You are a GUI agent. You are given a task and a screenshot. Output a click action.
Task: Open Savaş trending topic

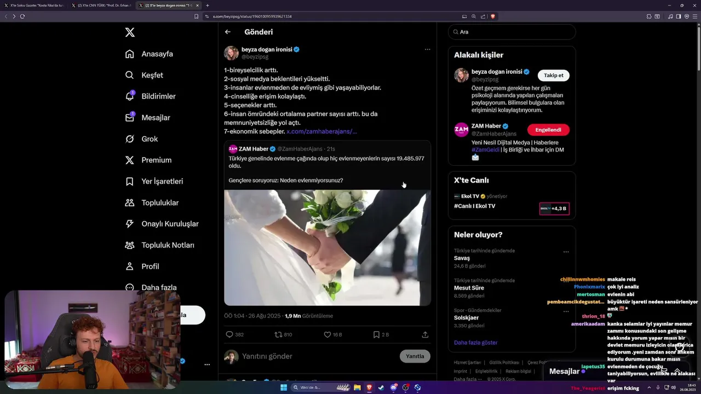462,258
